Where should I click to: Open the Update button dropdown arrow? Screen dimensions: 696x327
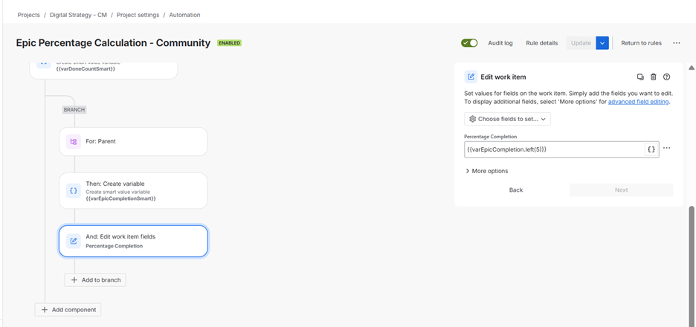coord(602,43)
